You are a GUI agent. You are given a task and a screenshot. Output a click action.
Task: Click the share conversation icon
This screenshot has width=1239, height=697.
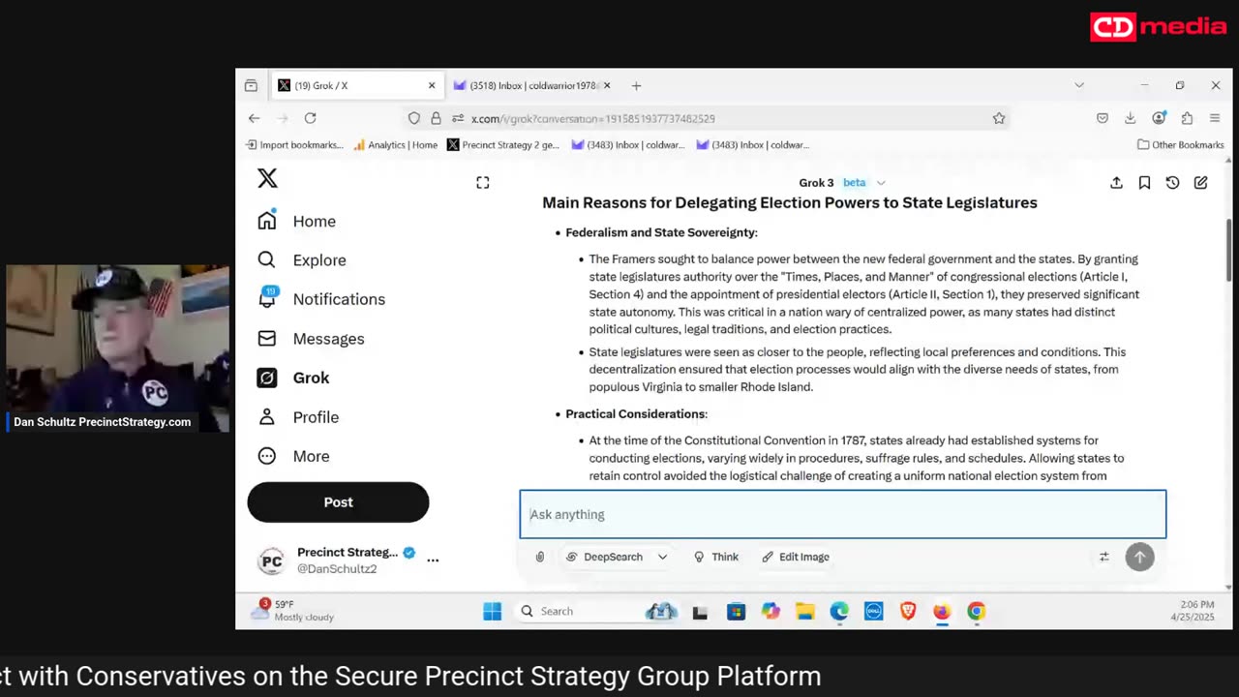(1116, 183)
